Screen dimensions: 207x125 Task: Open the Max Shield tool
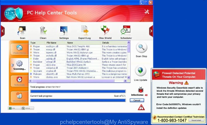105,30
